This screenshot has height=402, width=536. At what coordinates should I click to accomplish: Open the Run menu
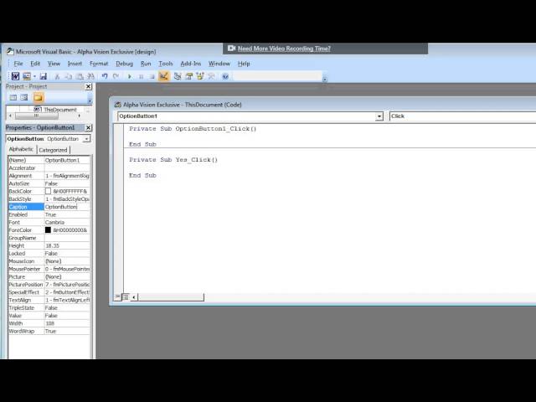[146, 64]
